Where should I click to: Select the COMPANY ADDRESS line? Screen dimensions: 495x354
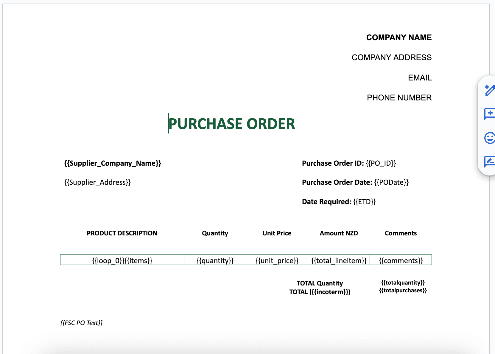392,57
